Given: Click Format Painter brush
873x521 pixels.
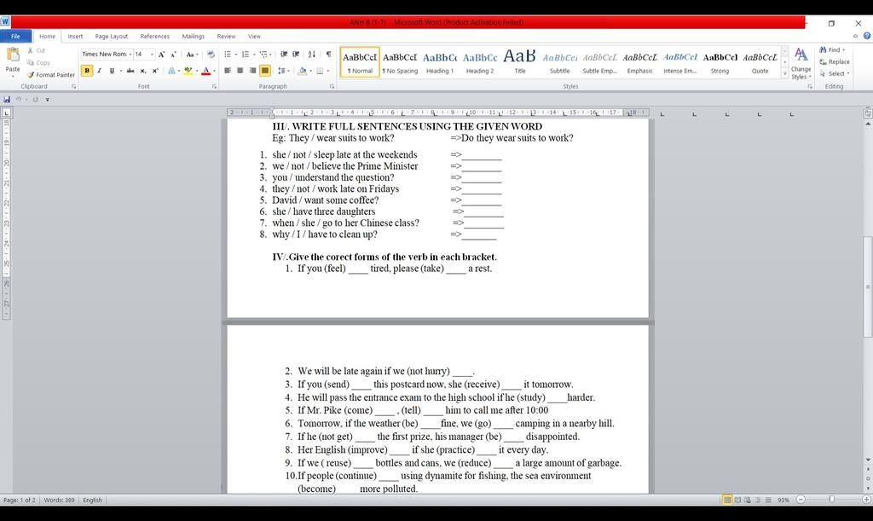Looking at the screenshot, I should [50, 74].
